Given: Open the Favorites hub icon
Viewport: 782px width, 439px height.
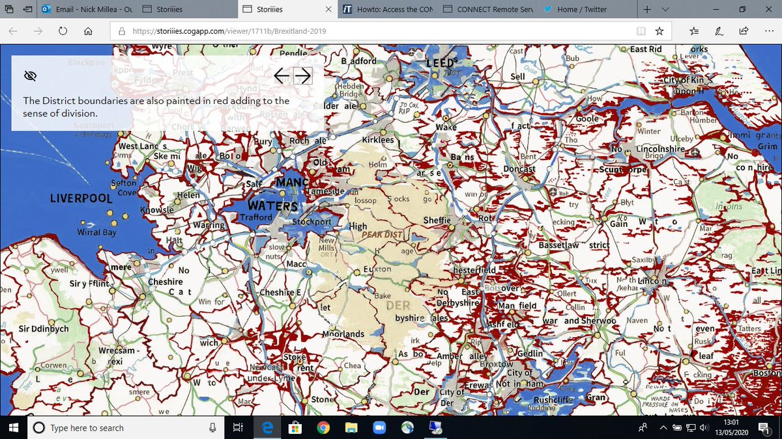Looking at the screenshot, I should tap(694, 31).
